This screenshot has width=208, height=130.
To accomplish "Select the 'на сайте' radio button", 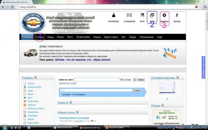I will click(x=61, y=95).
